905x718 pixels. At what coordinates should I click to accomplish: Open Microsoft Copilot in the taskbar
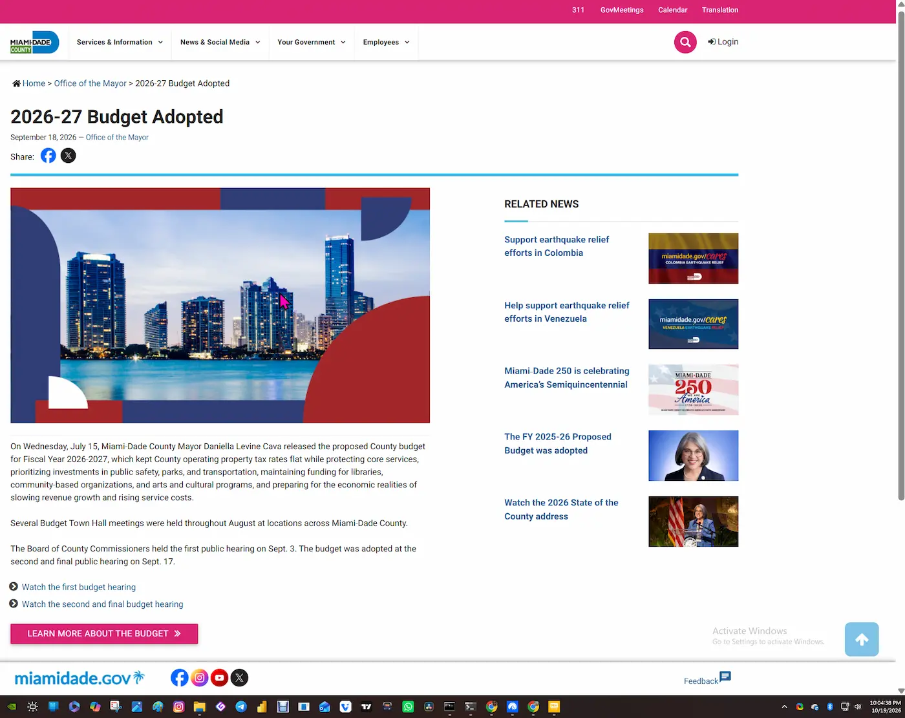click(95, 706)
